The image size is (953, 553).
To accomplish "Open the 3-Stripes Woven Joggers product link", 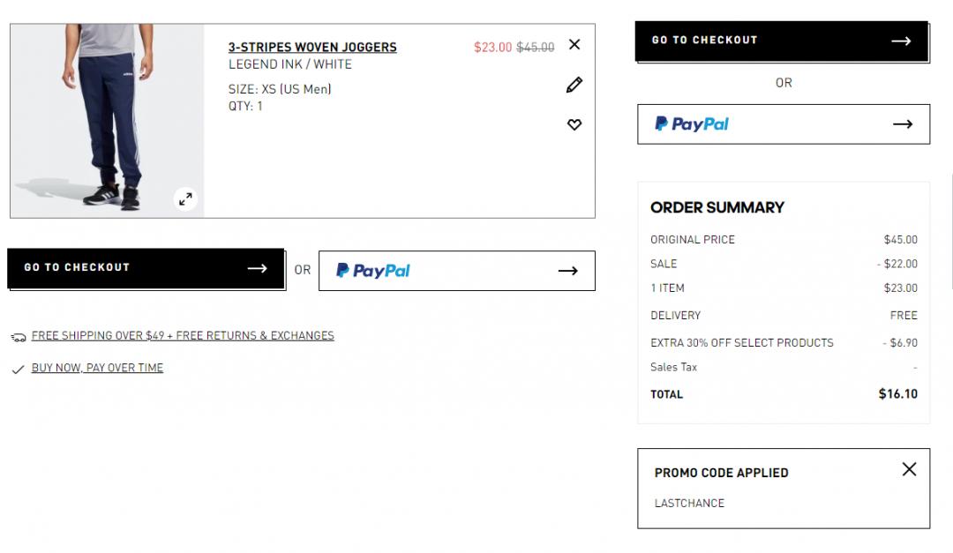I will [x=312, y=47].
